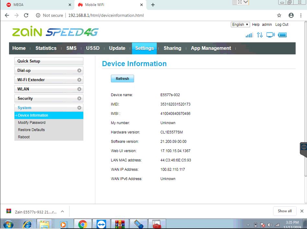Open the Chrome profile avatar
The width and height of the screenshot is (307, 229).
click(x=291, y=15)
